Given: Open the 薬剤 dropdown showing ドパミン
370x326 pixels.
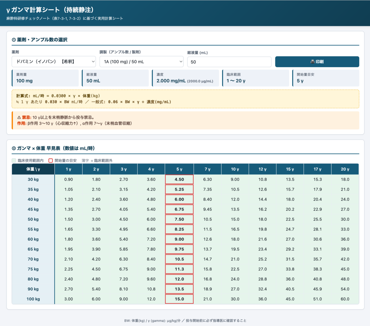Looking at the screenshot, I should (54, 62).
